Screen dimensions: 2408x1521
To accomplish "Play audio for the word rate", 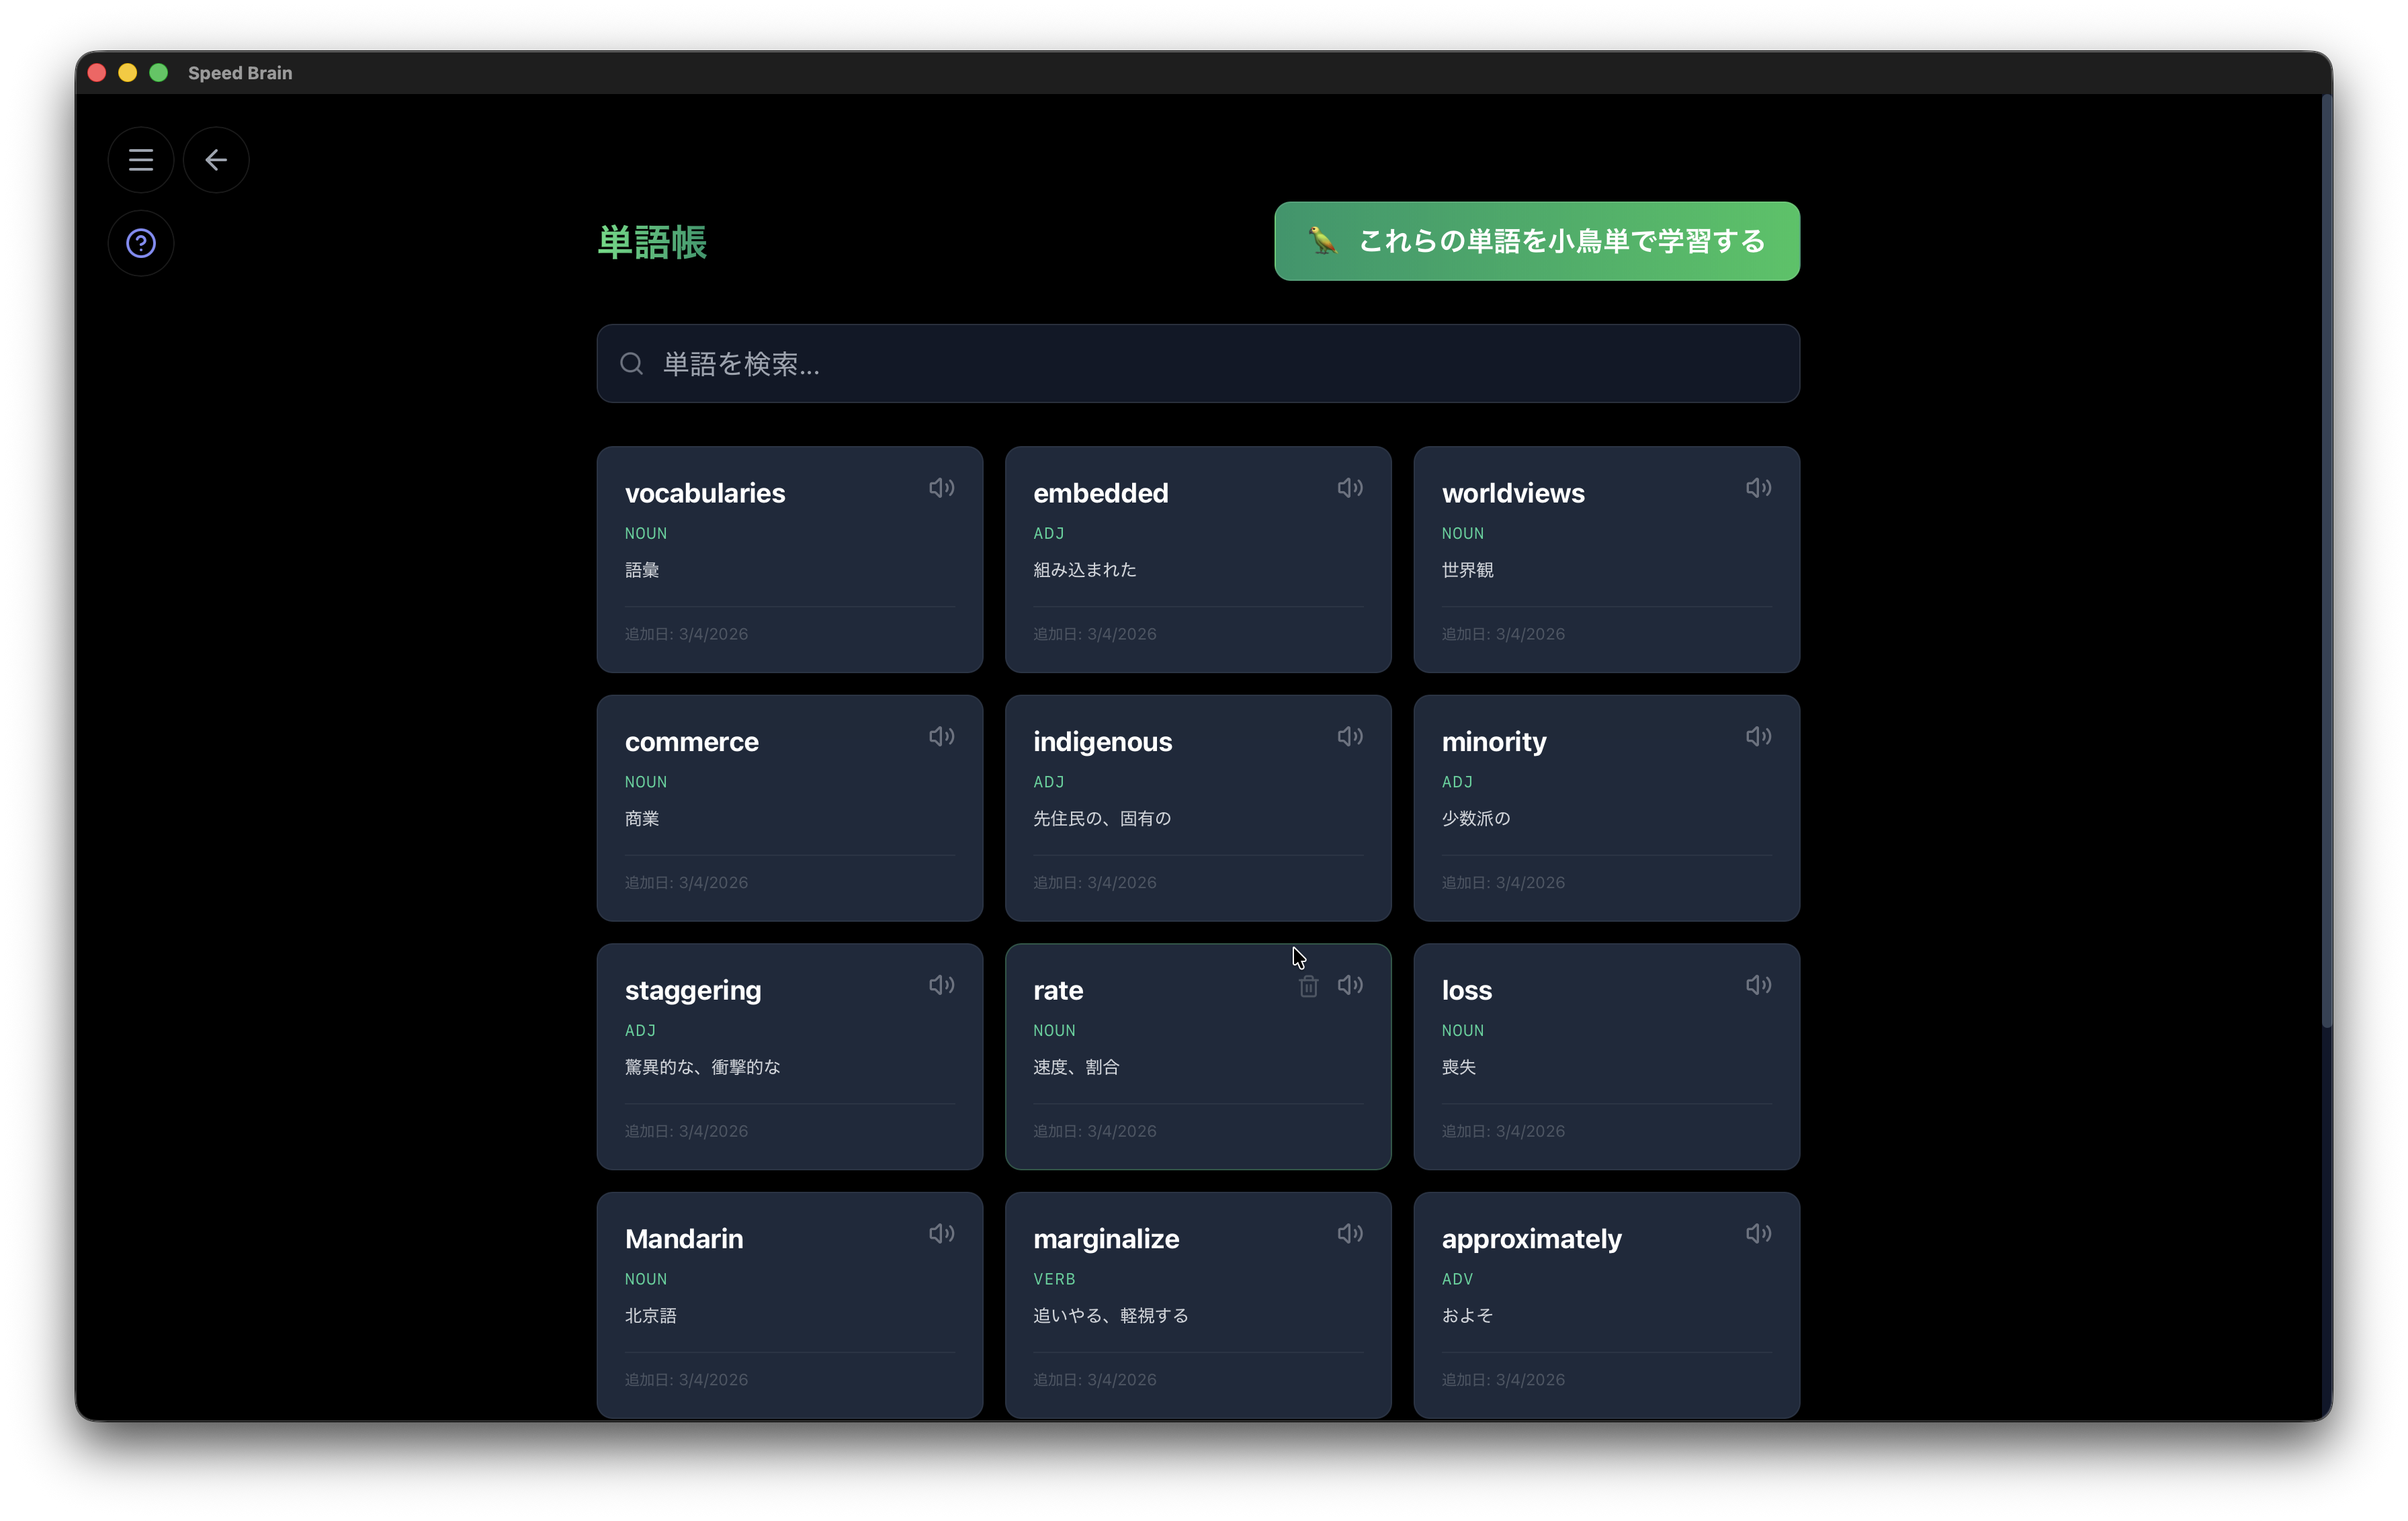I will point(1350,985).
